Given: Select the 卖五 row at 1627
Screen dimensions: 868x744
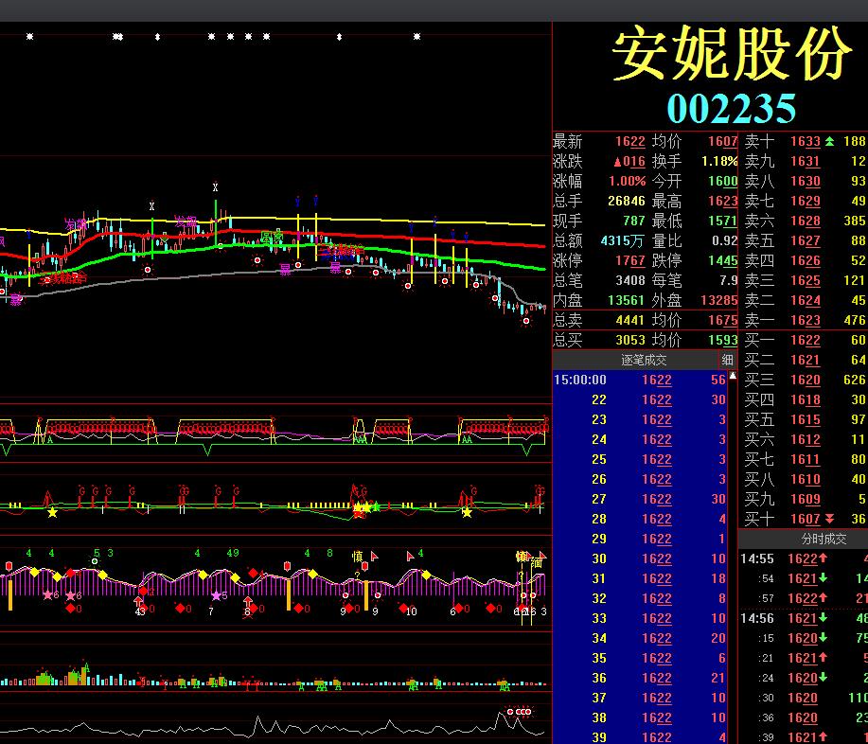Looking at the screenshot, I should coord(804,240).
